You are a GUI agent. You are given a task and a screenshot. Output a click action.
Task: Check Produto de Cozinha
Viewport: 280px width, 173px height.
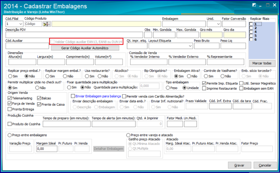click(10, 124)
